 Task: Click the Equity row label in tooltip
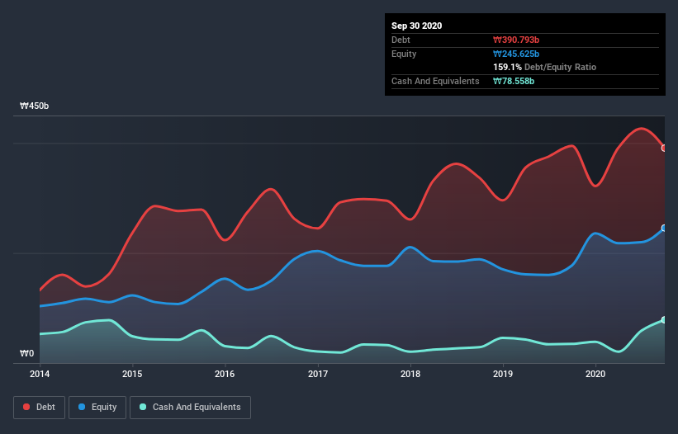(x=404, y=54)
